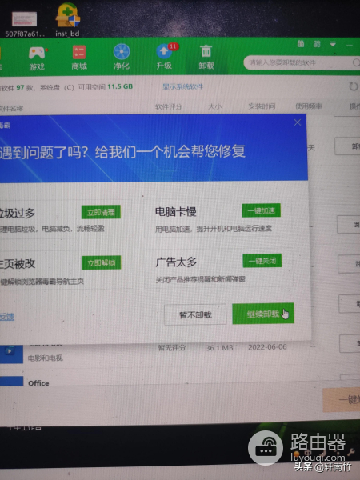360x480 pixels.
Task: Open the inst_bd desktop installer icon
Action: [68, 19]
